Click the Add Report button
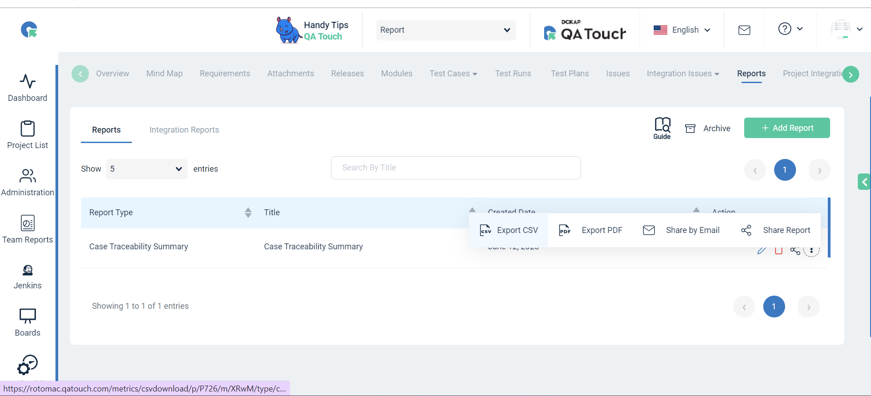The image size is (871, 396). (x=787, y=128)
